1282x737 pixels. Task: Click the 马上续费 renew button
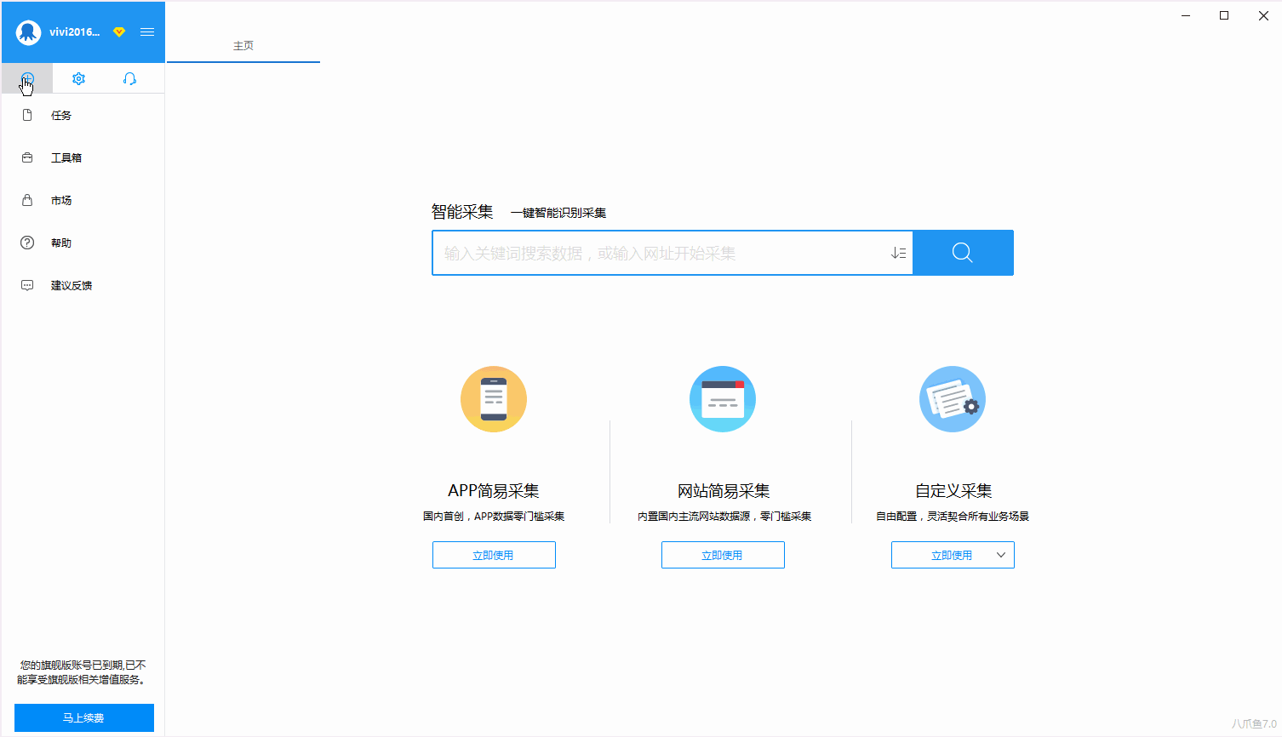(84, 717)
